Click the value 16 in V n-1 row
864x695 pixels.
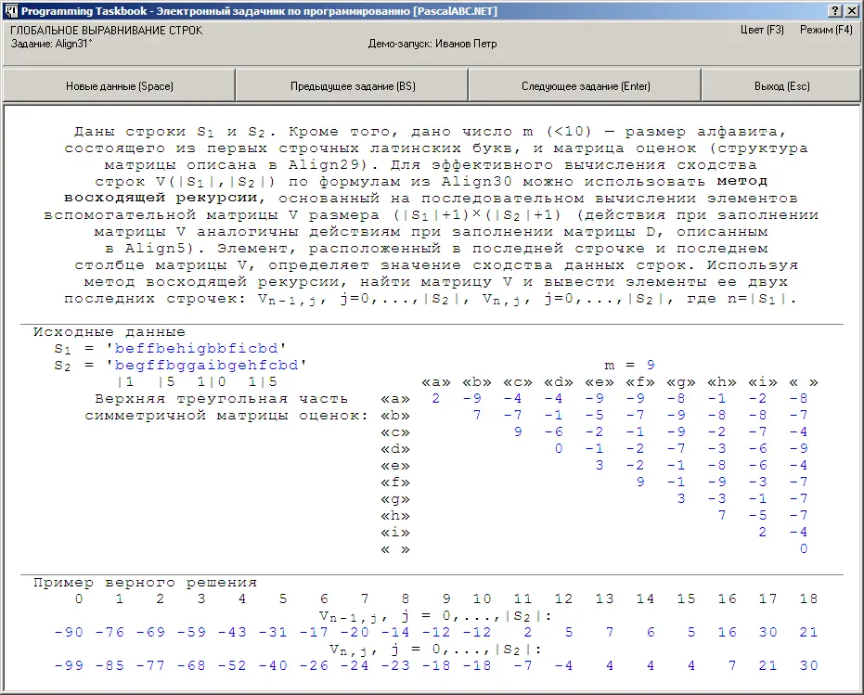coord(728,632)
